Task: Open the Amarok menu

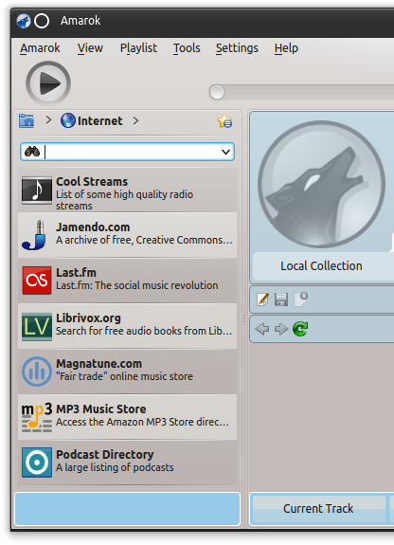Action: [40, 48]
